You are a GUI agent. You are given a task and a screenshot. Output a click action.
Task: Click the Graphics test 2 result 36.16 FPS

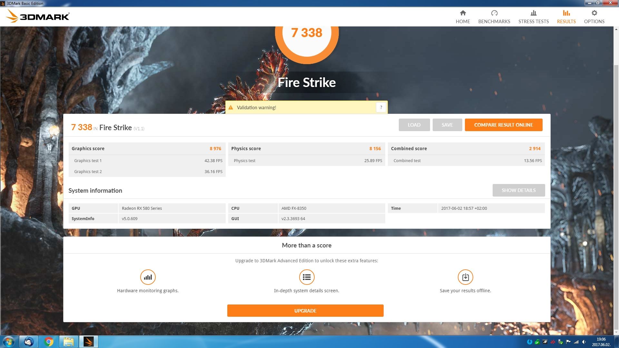[x=213, y=171]
